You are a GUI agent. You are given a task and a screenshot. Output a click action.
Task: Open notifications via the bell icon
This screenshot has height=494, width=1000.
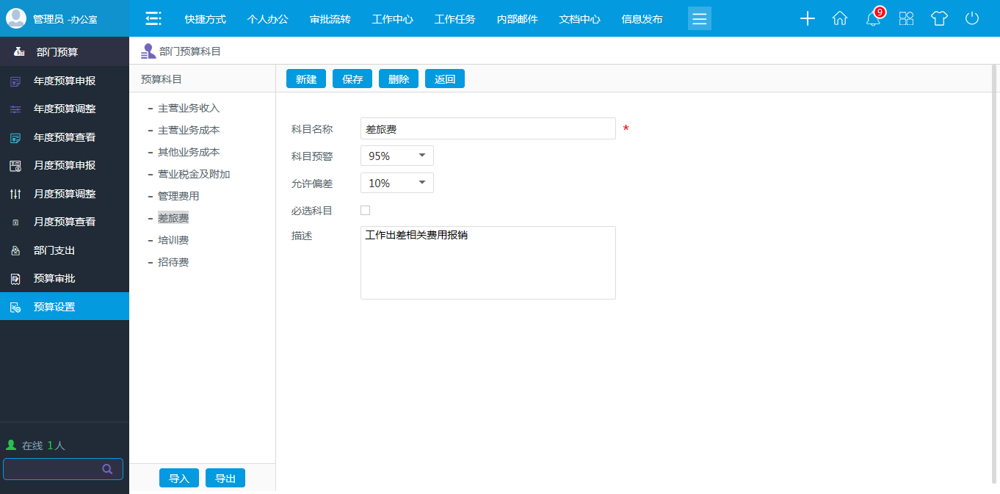[x=872, y=20]
